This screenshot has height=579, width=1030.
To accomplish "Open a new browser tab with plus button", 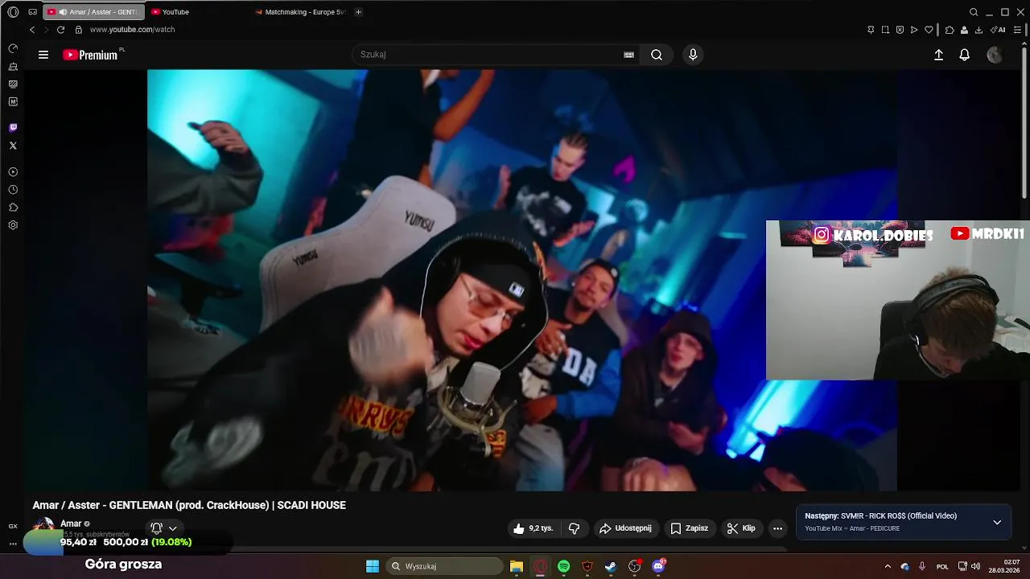I will pyautogui.click(x=358, y=12).
